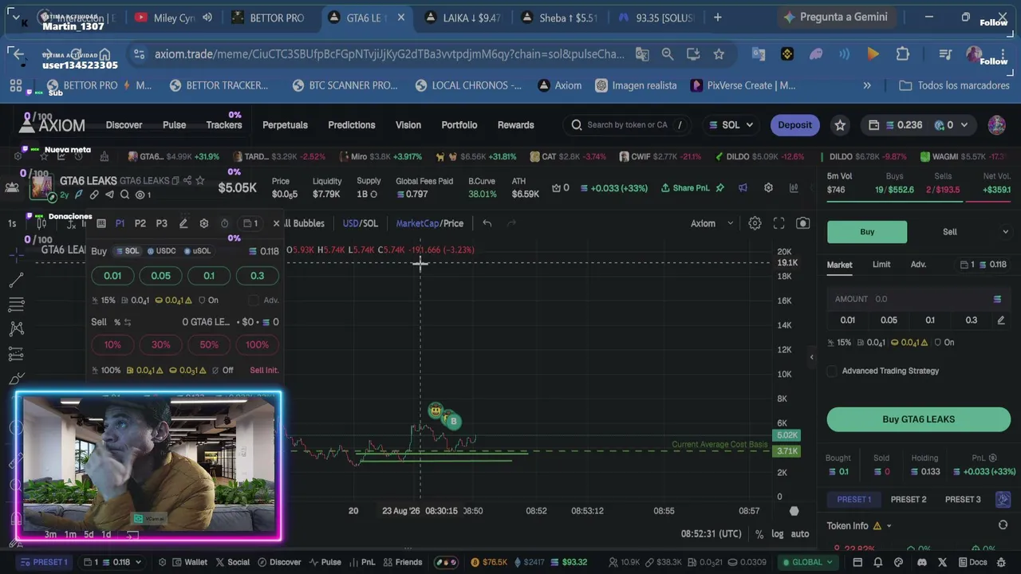Click the Buy GTA6 LEAKS button
This screenshot has width=1021, height=574.
pos(918,419)
